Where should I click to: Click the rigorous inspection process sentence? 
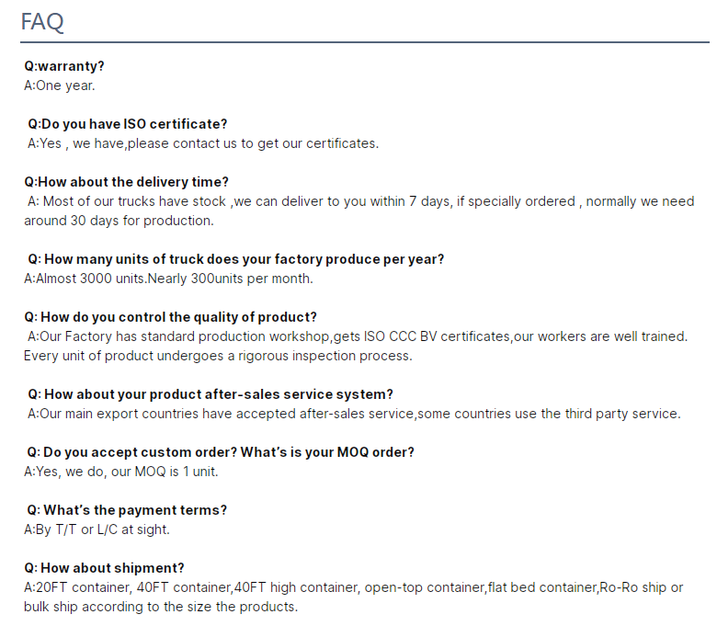click(x=218, y=356)
